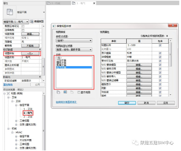Click the dialog's 应用 button

point(166,103)
